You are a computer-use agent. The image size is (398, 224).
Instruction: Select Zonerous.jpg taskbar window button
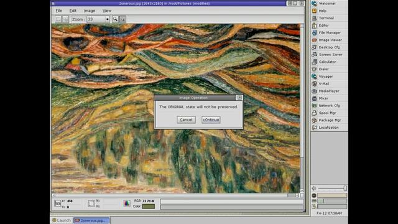[x=91, y=220]
